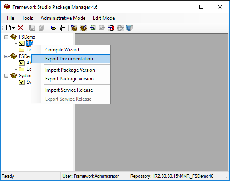
Task: Click the New blank document toolbar icon
Action: pyautogui.click(x=8, y=28)
